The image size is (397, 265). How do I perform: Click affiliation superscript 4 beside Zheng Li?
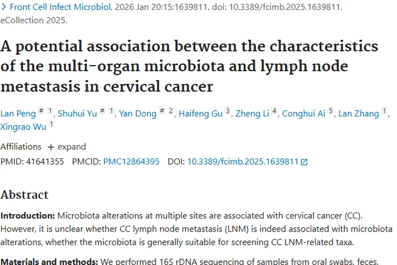tap(274, 111)
